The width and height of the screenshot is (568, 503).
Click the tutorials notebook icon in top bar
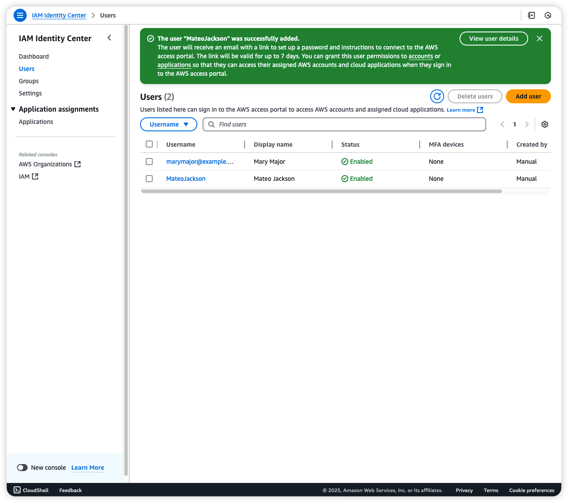tap(531, 15)
